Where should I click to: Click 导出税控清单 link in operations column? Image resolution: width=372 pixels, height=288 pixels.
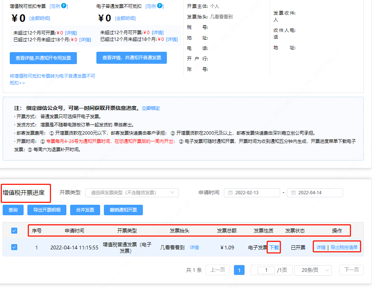pos(344,247)
